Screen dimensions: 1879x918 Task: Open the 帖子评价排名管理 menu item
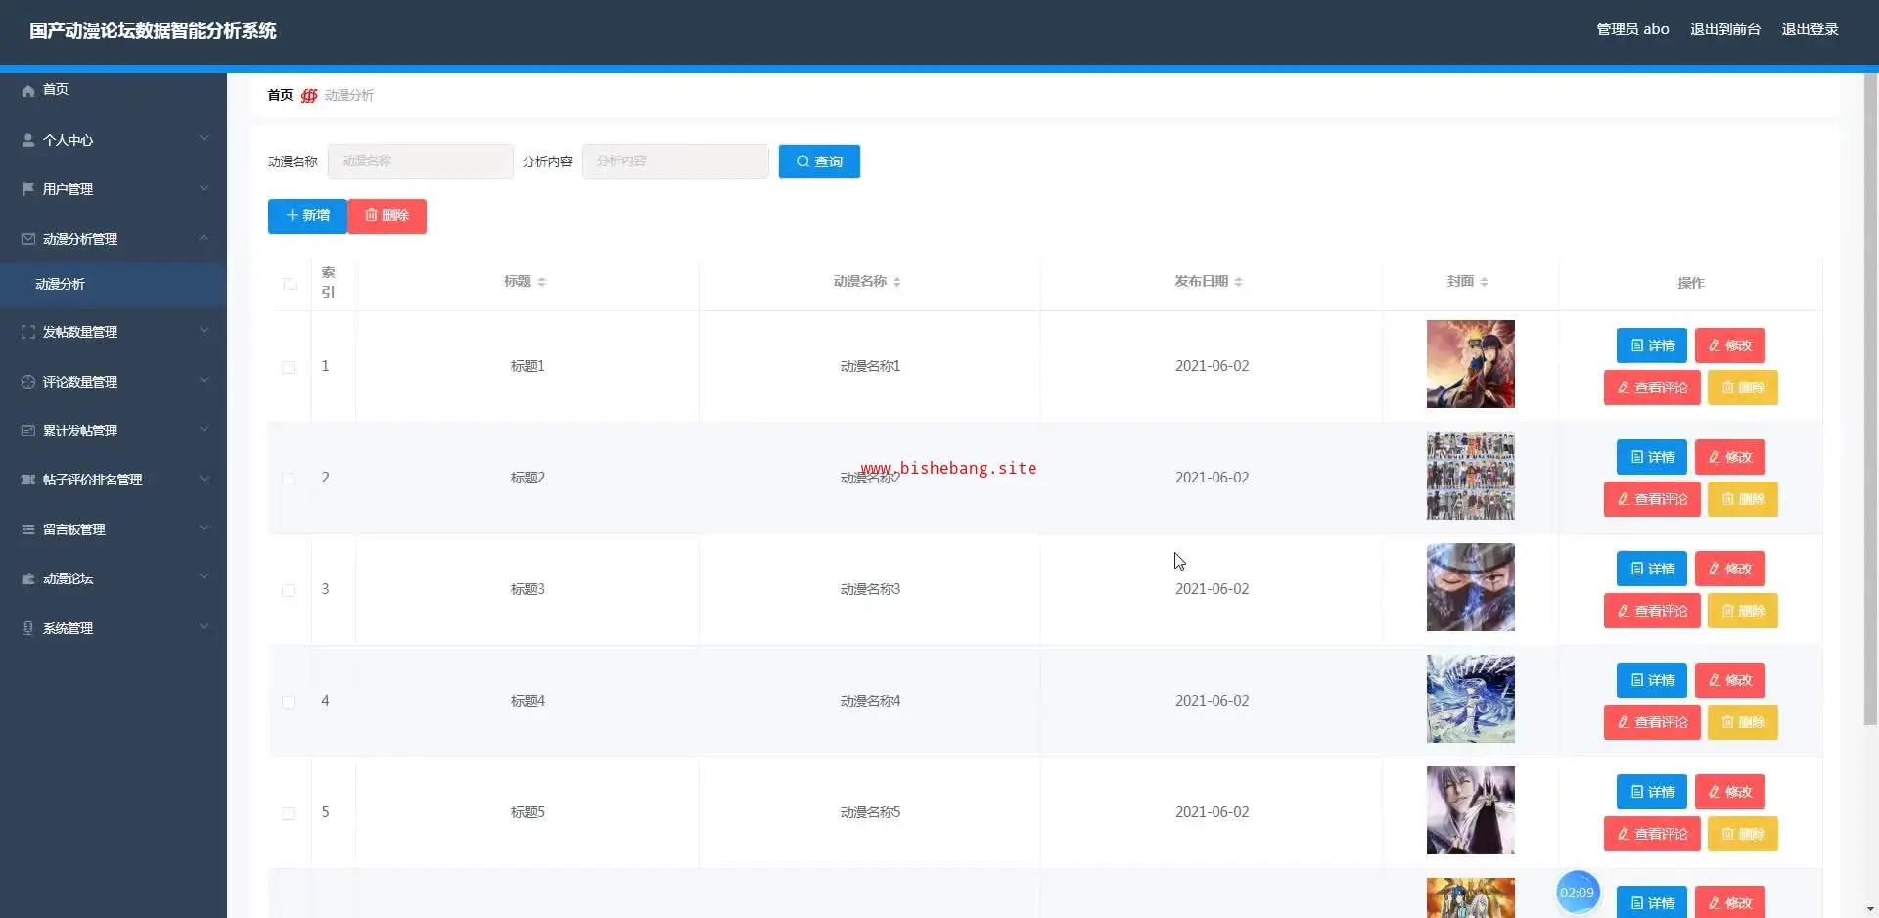click(93, 480)
